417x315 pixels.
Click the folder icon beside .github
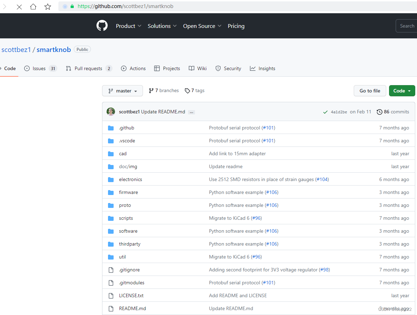(111, 128)
